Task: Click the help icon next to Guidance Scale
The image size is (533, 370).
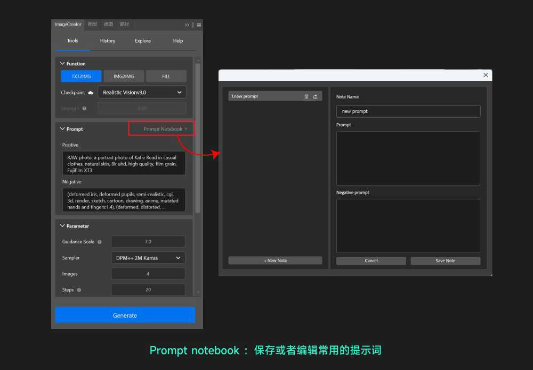Action: tap(100, 242)
